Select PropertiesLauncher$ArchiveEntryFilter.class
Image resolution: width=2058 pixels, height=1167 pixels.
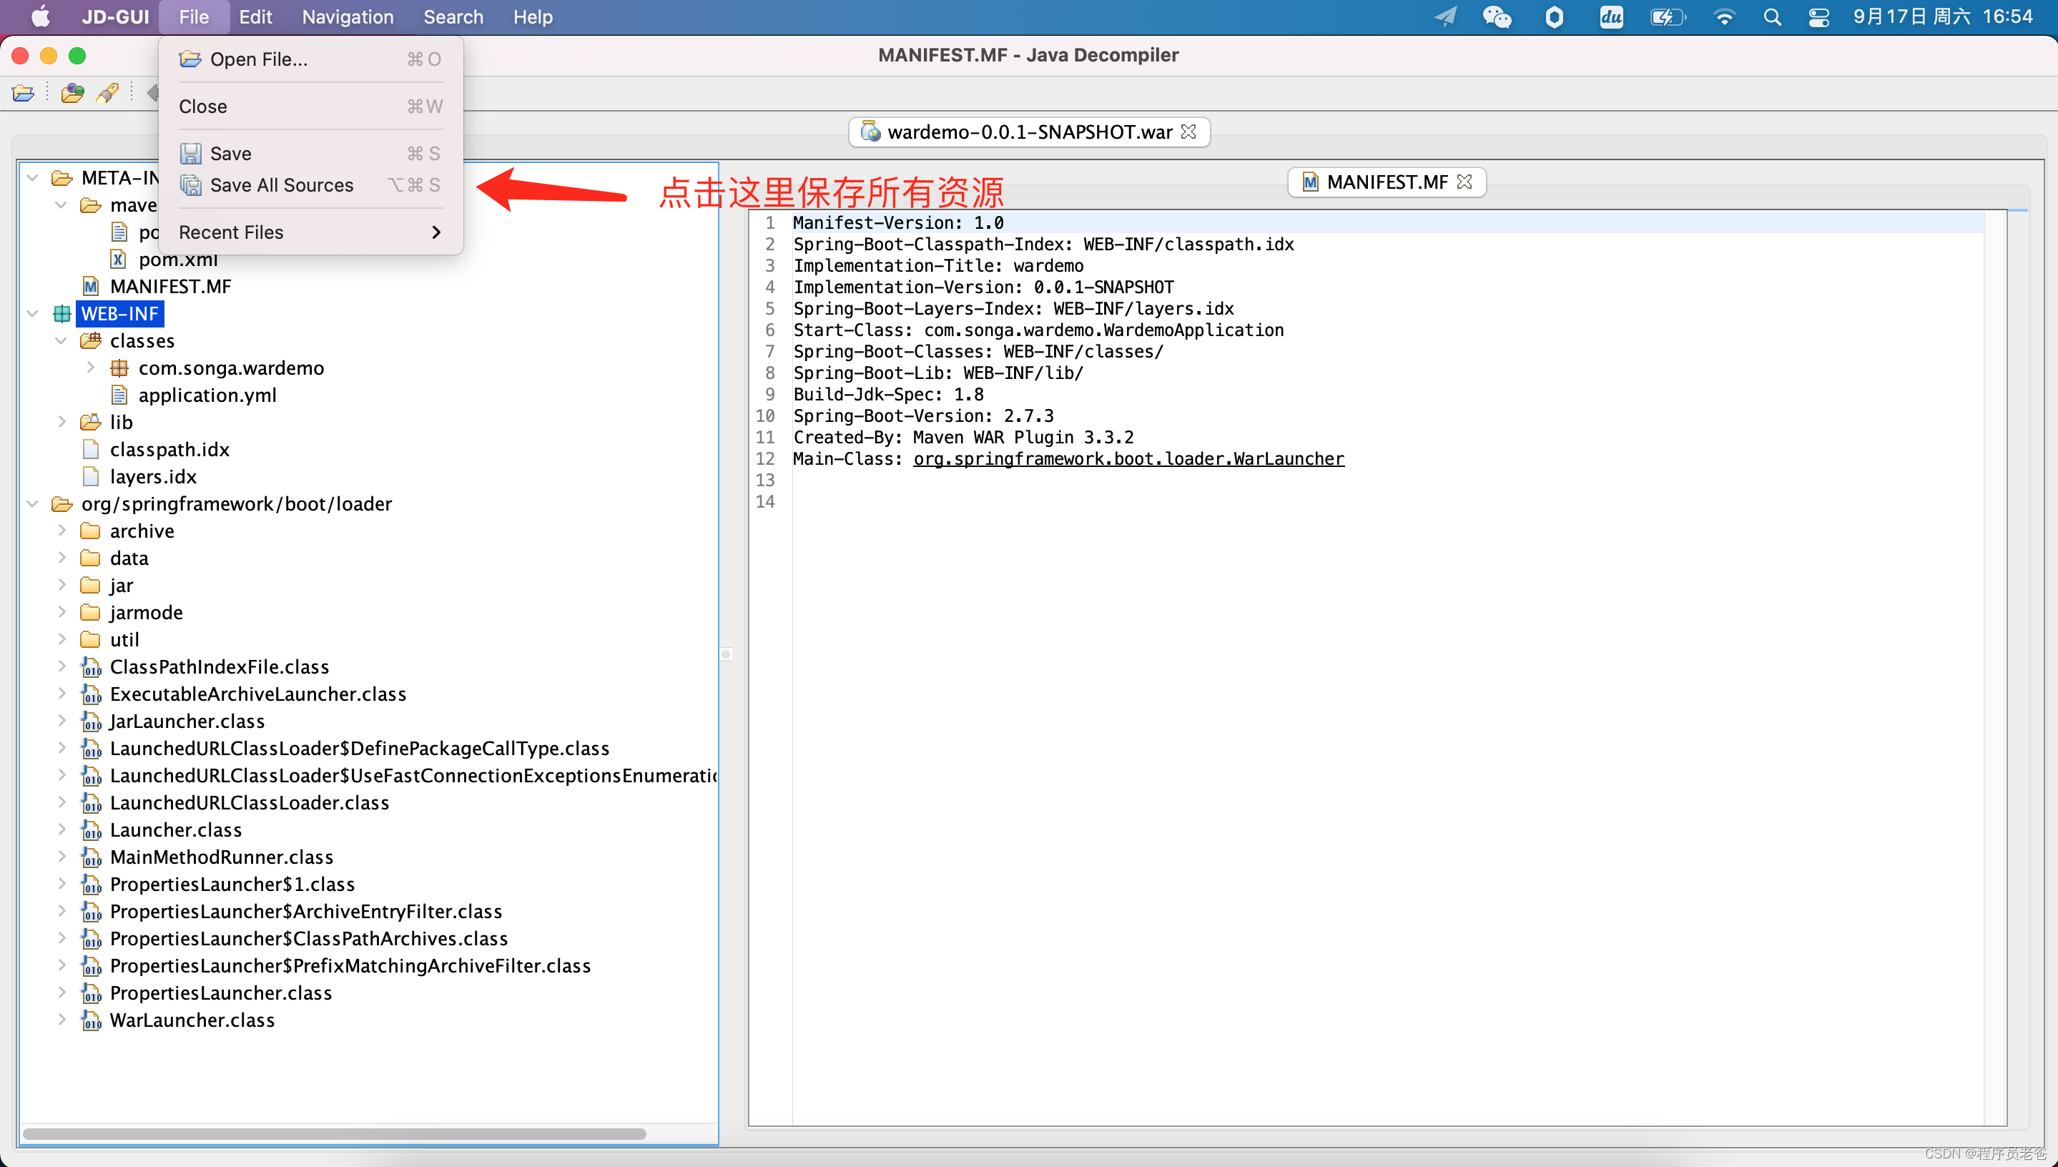pos(306,912)
